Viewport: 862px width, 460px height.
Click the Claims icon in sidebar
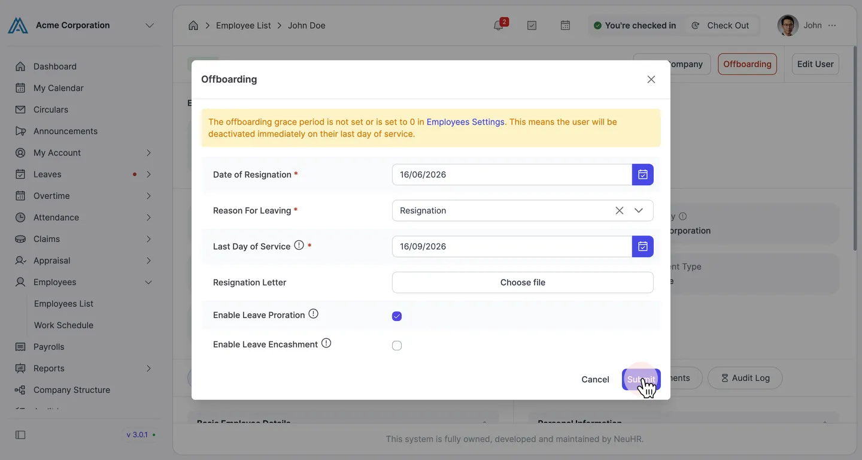click(20, 239)
